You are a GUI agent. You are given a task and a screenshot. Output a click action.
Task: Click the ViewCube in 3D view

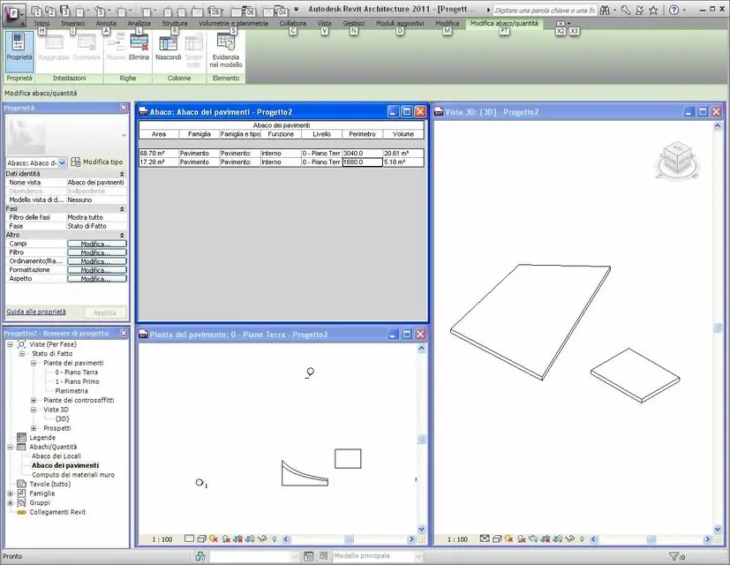(x=677, y=161)
